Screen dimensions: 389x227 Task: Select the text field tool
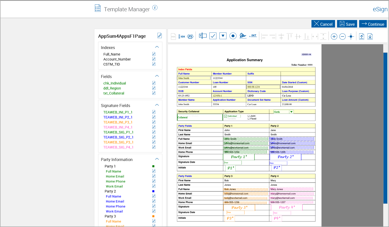click(203, 36)
